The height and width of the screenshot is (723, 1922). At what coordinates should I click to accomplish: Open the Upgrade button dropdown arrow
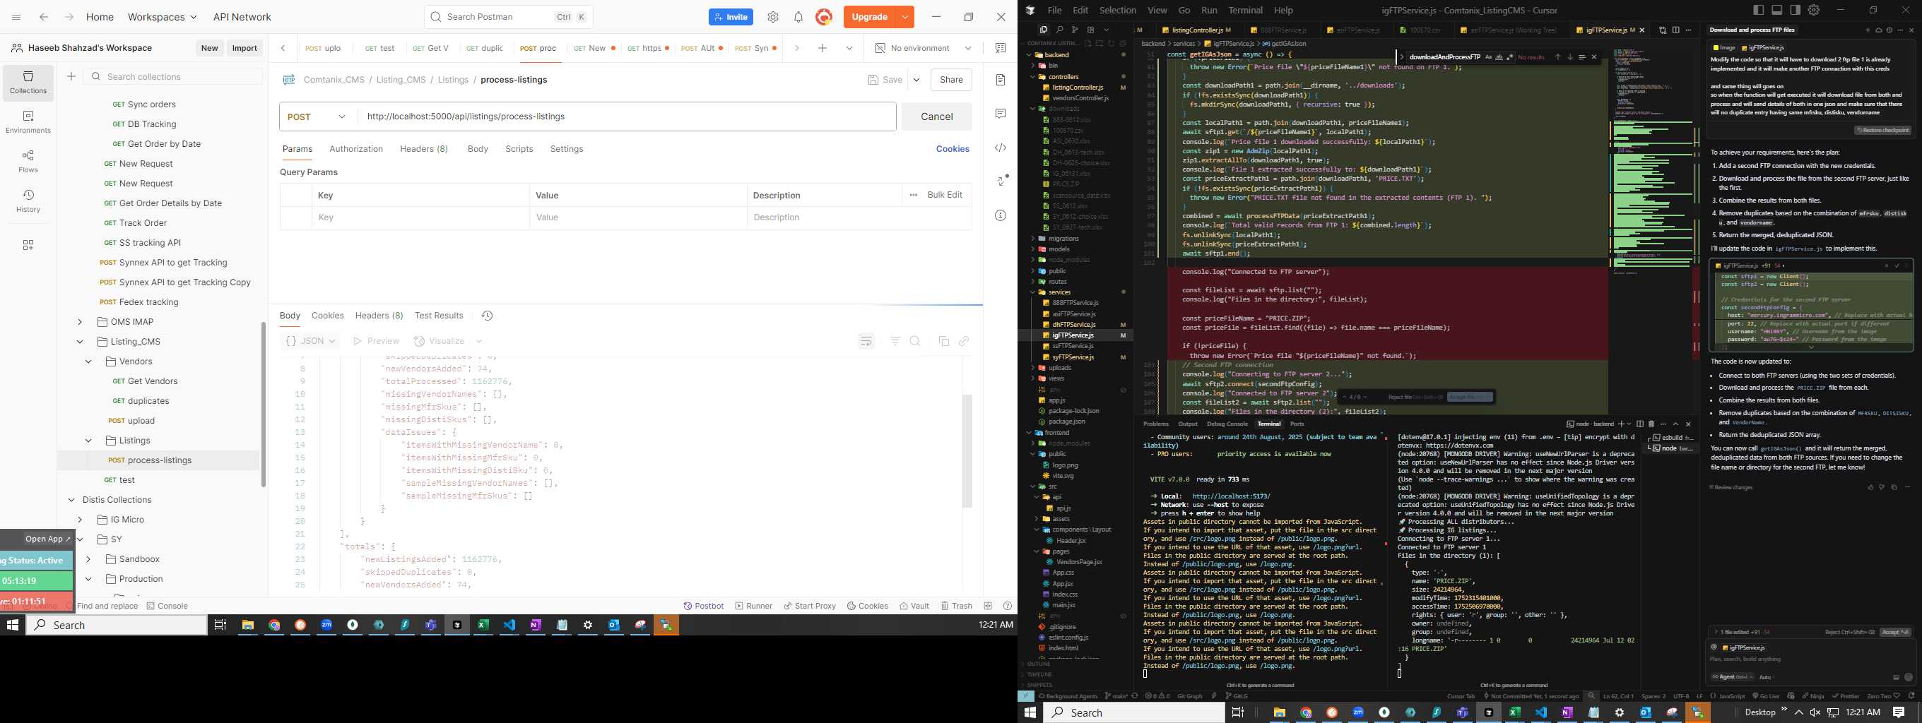pyautogui.click(x=904, y=16)
